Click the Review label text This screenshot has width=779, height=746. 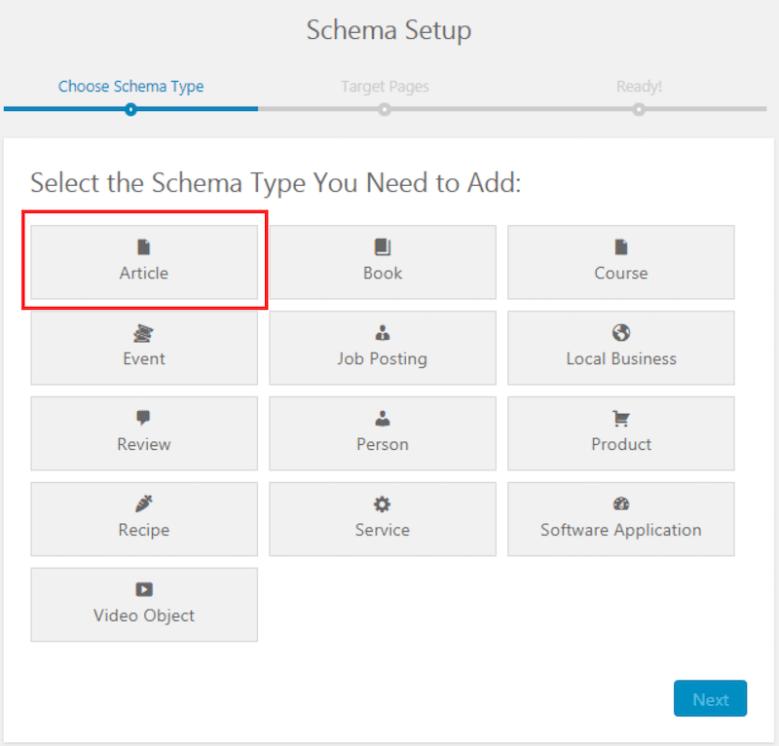(143, 444)
